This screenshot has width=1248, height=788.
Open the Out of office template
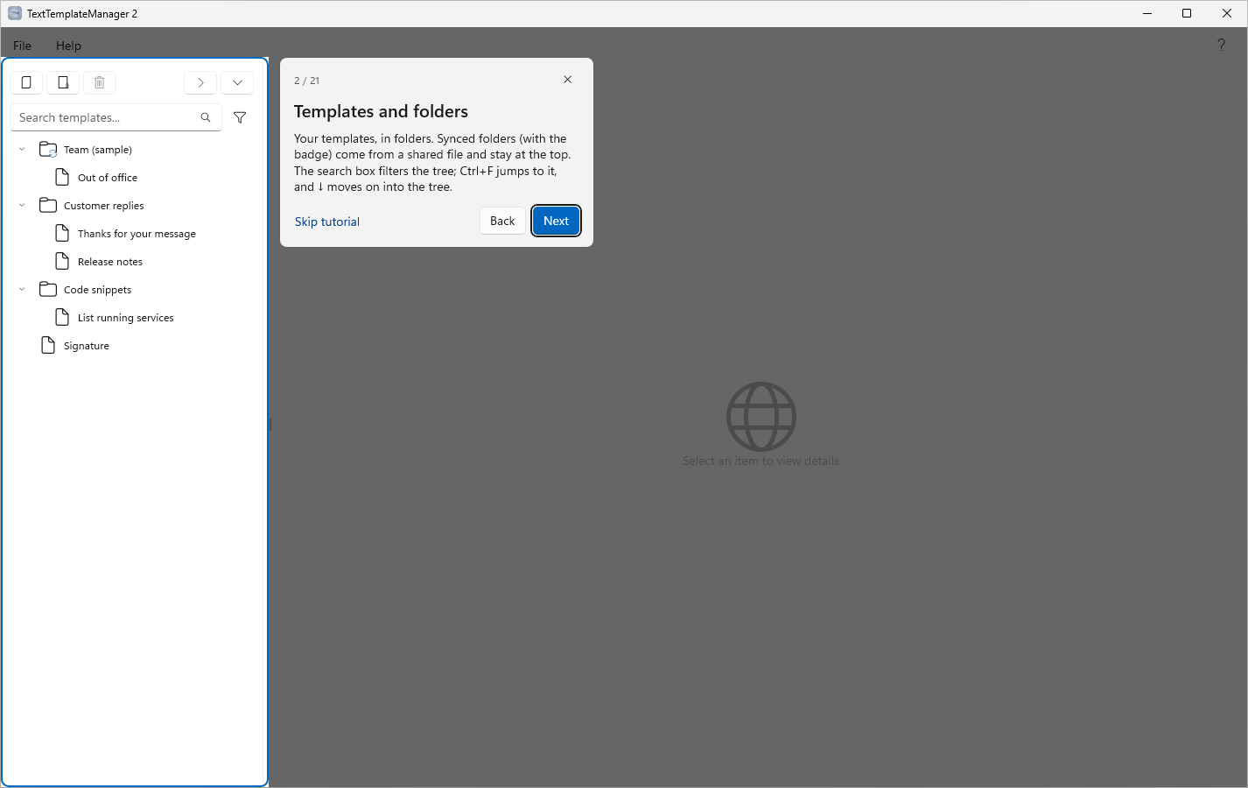[x=108, y=178]
